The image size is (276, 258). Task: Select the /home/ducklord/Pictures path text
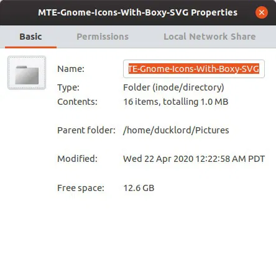tap(176, 130)
